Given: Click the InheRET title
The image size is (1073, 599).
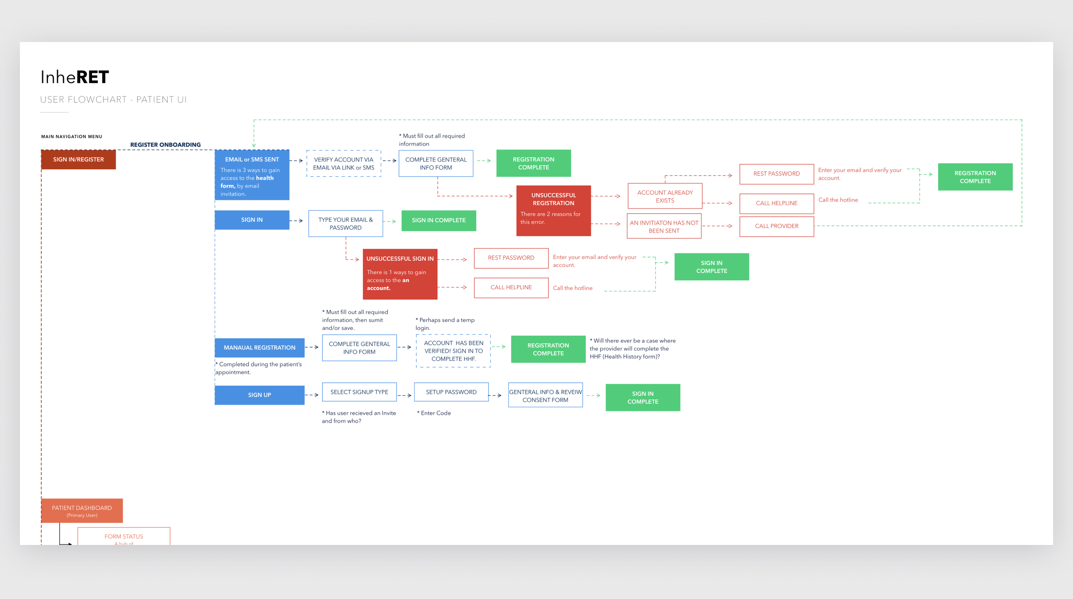Looking at the screenshot, I should pyautogui.click(x=75, y=77).
